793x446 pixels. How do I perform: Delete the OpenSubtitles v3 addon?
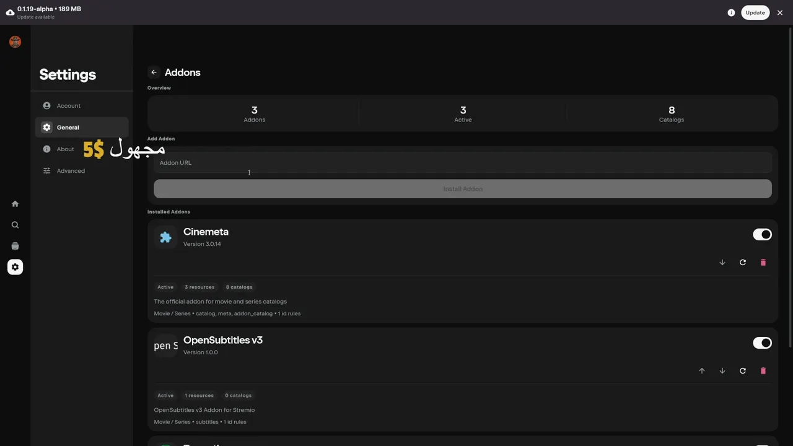(763, 371)
